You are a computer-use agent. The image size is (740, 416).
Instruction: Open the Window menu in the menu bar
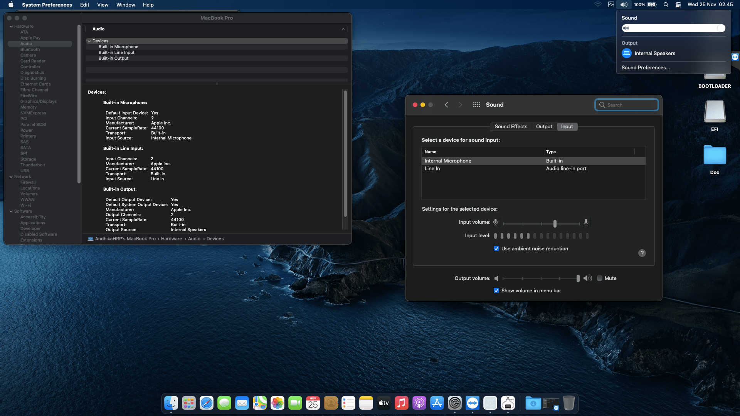(x=126, y=5)
